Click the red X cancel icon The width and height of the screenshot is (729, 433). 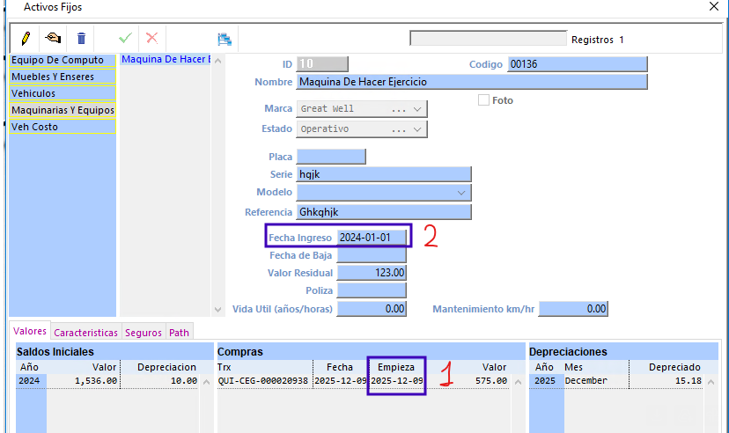click(x=151, y=39)
